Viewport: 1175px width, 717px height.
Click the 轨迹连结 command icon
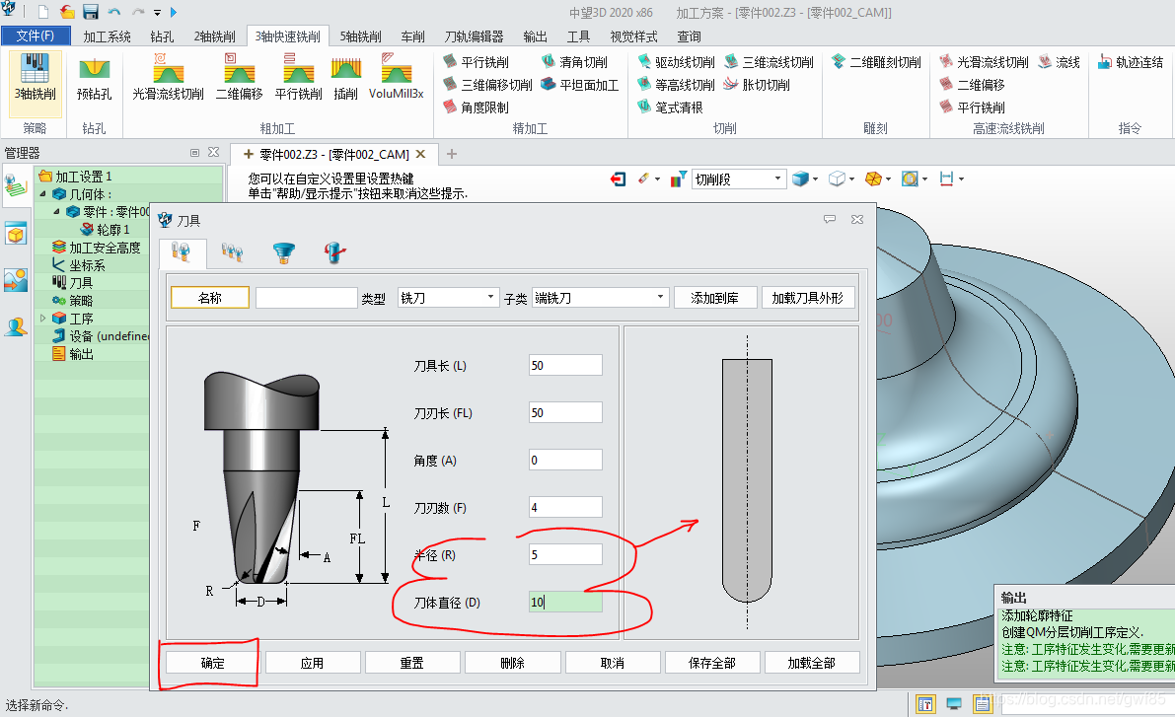(x=1130, y=62)
